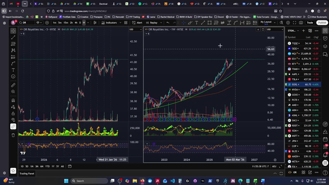Viewport: 329px width, 185px height.
Task: Toggle stay in drawing mode pencil-lock
Action: coord(13,107)
